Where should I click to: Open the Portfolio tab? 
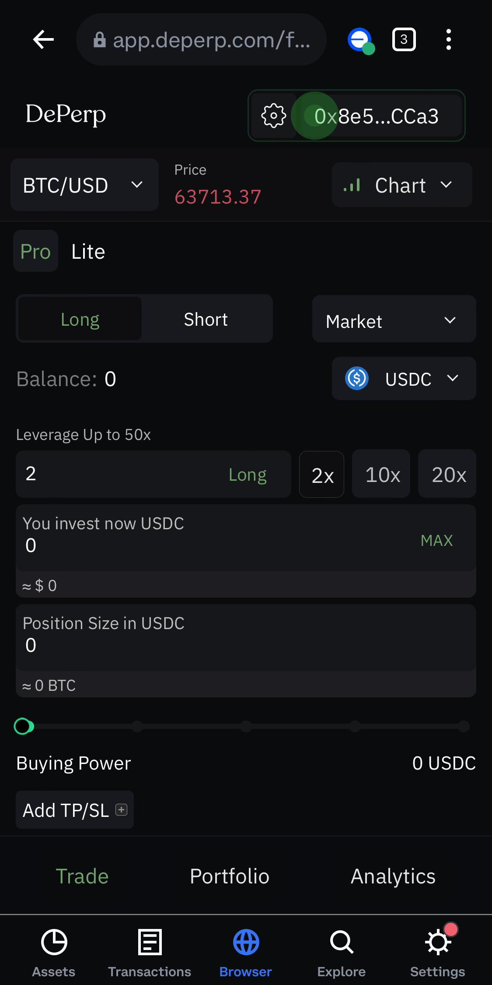[230, 876]
